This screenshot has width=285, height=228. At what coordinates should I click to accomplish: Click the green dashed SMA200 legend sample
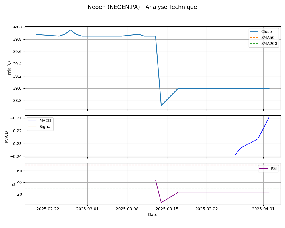tap(254, 44)
